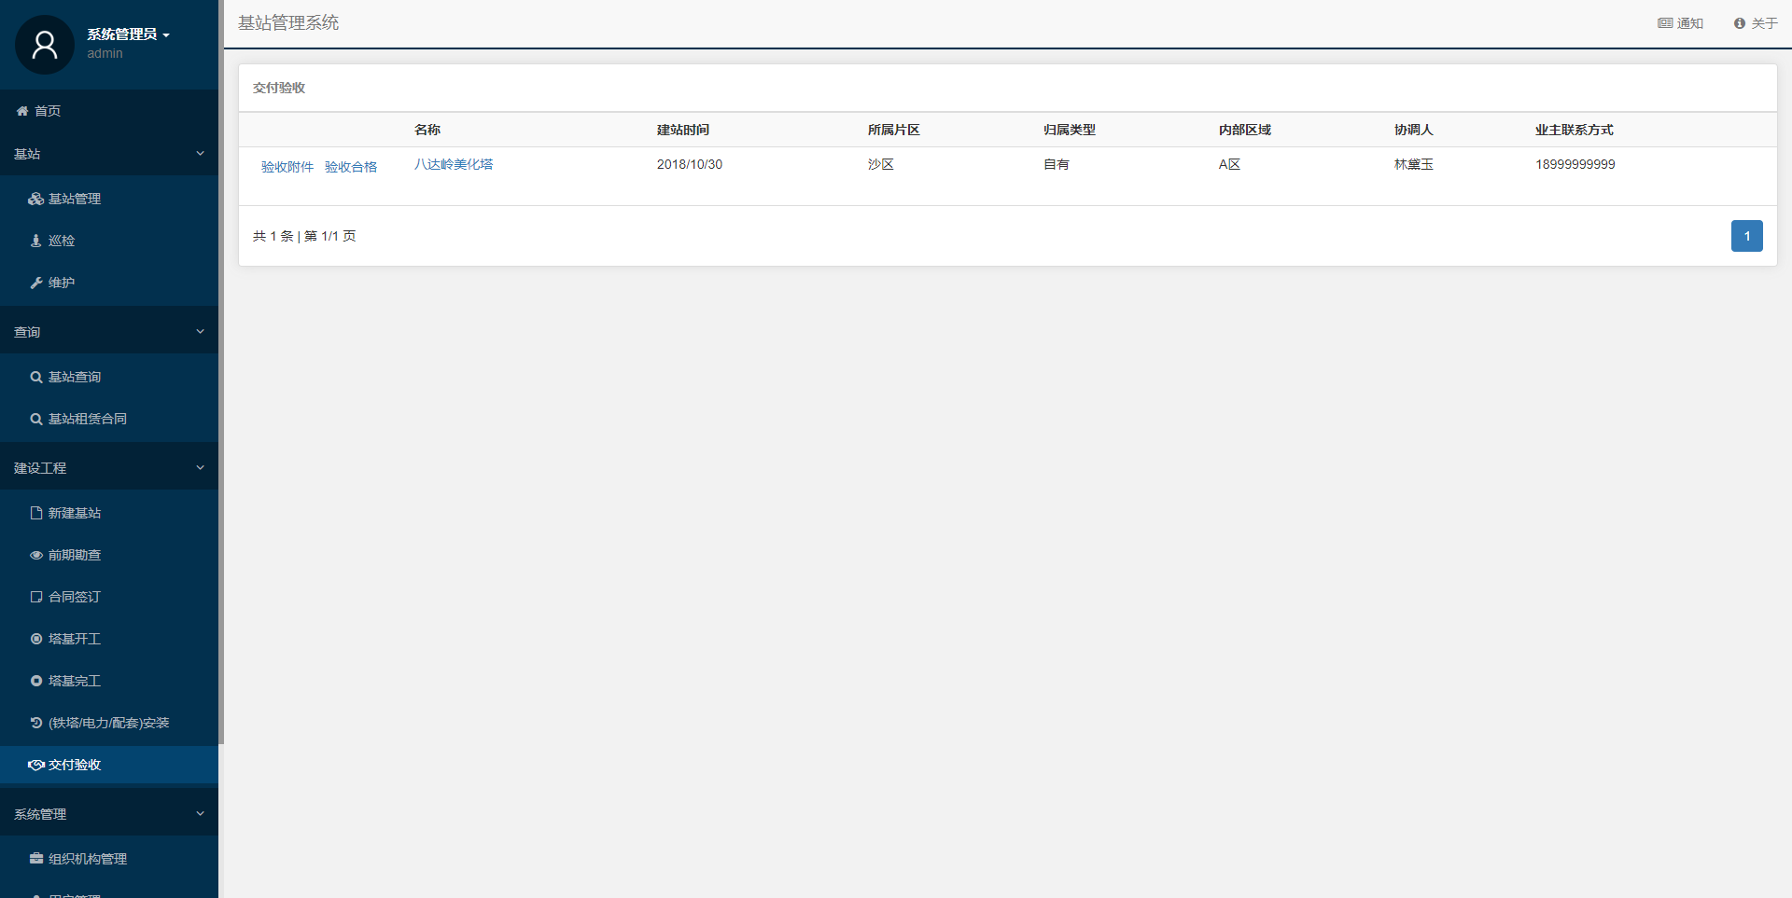Screen dimensions: 1792x898
Task: Click page 1 pagination button
Action: (x=1746, y=236)
